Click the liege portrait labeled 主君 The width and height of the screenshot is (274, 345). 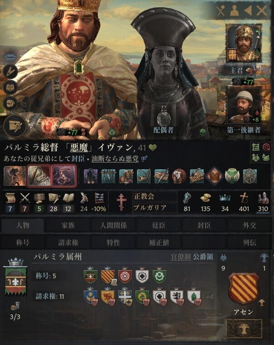coord(244,43)
